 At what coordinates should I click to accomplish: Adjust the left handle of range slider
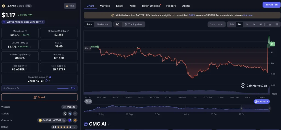pyautogui.click(x=241, y=108)
